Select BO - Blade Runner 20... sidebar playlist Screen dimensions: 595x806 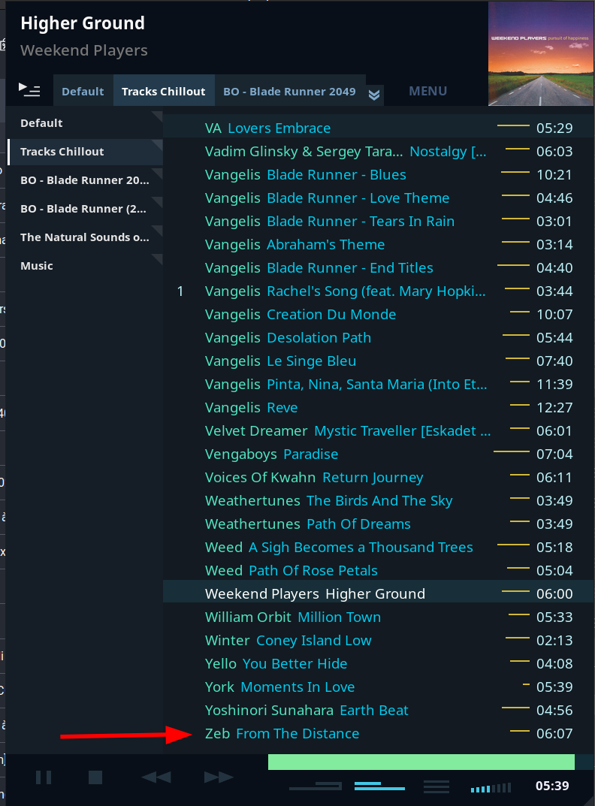pos(86,180)
